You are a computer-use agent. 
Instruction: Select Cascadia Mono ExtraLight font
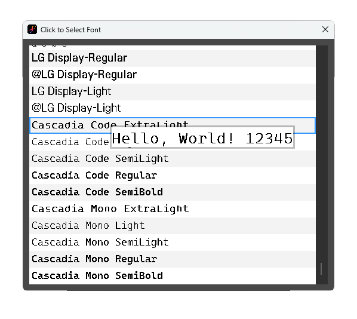tap(173, 209)
